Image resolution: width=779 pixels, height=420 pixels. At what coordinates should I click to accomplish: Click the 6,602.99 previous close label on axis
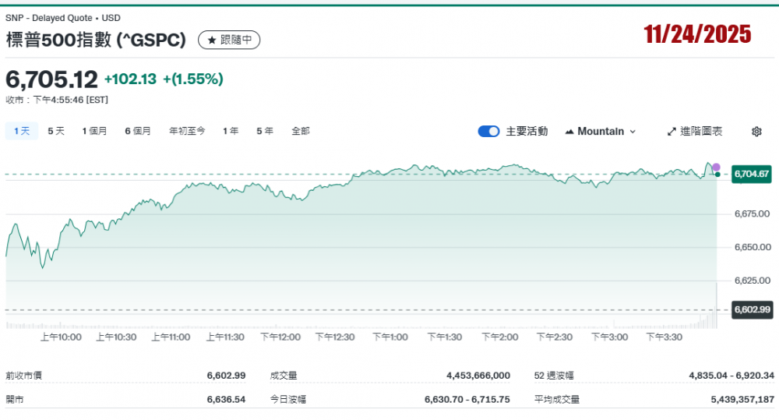click(752, 310)
